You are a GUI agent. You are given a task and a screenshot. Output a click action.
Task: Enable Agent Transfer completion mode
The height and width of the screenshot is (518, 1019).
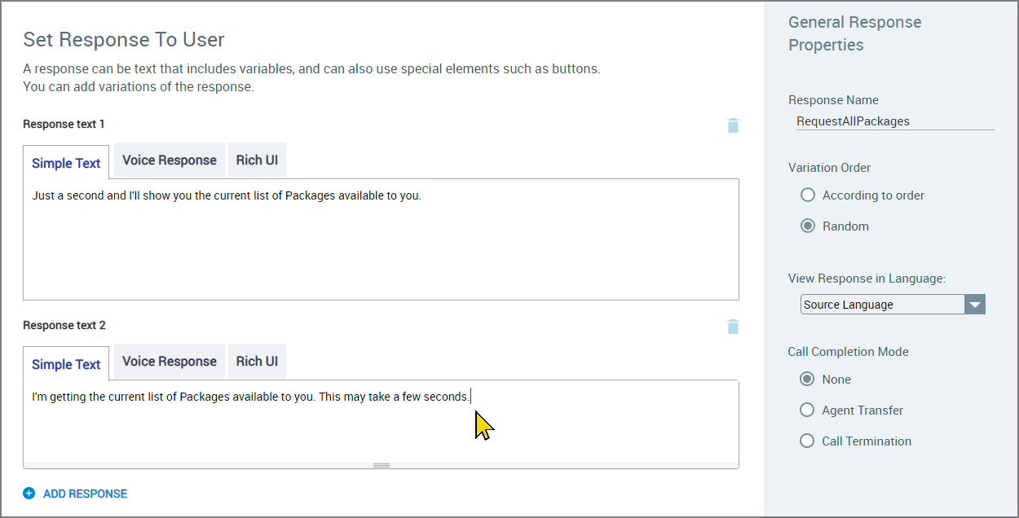pos(807,410)
